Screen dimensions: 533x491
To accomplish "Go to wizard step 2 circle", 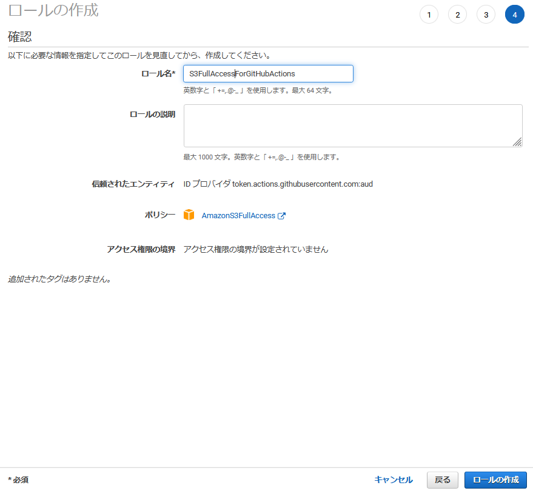I will pyautogui.click(x=458, y=15).
